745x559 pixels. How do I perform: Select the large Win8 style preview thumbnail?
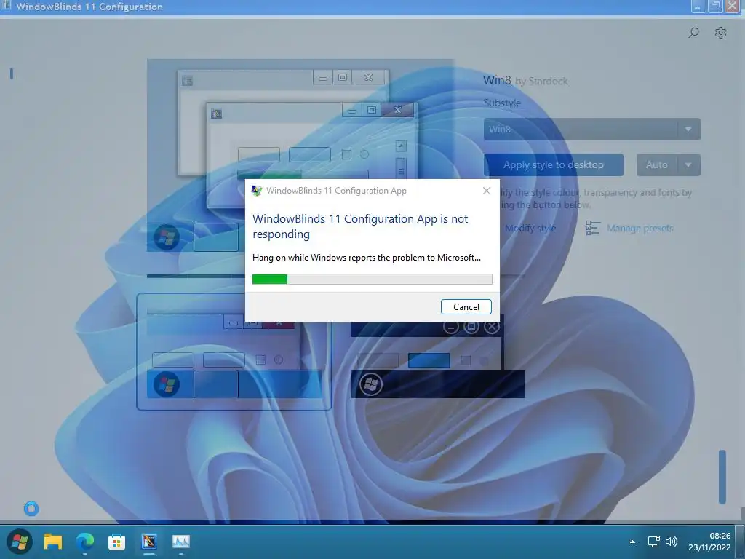coord(300,155)
